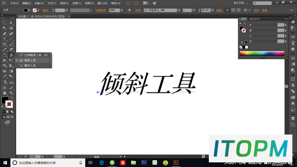Set toolbox mode to None
This screenshot has width=297, height=167.
[x=12, y=112]
